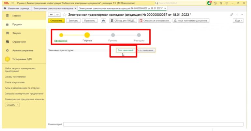Click the Замечания при погрузке label

point(61,50)
